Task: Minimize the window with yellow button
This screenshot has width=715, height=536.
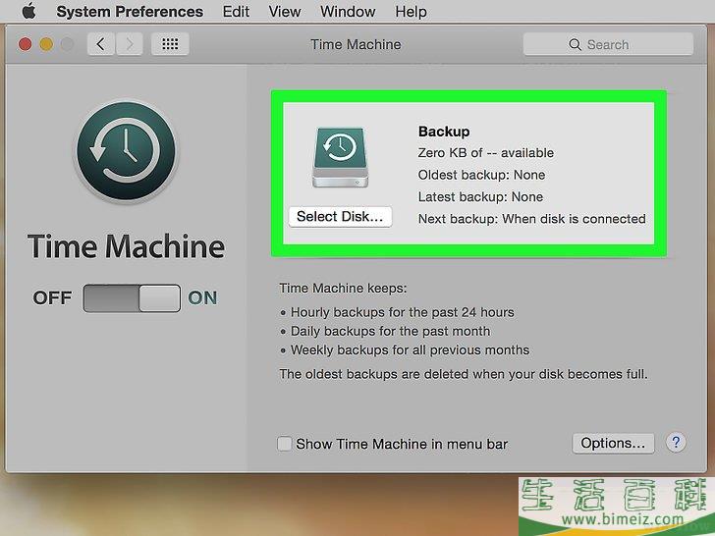Action: click(46, 45)
